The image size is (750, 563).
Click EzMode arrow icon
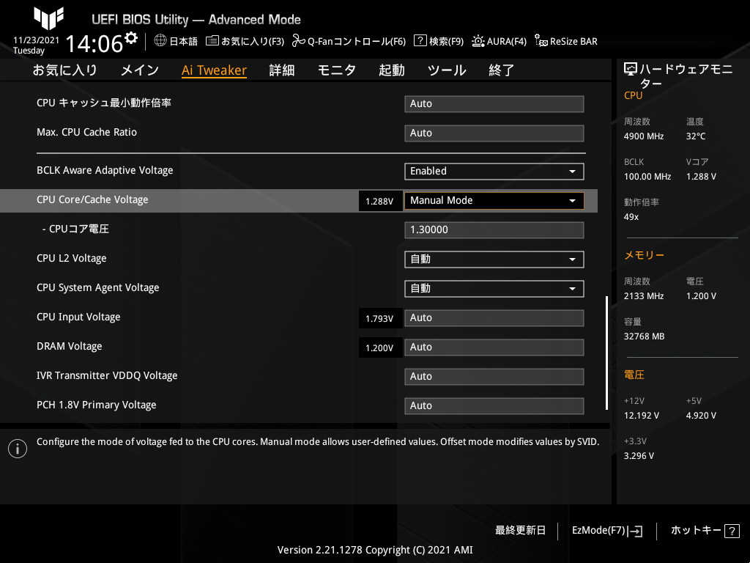pyautogui.click(x=635, y=531)
